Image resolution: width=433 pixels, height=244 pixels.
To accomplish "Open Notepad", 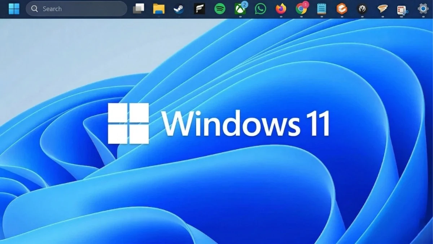I will (x=322, y=9).
